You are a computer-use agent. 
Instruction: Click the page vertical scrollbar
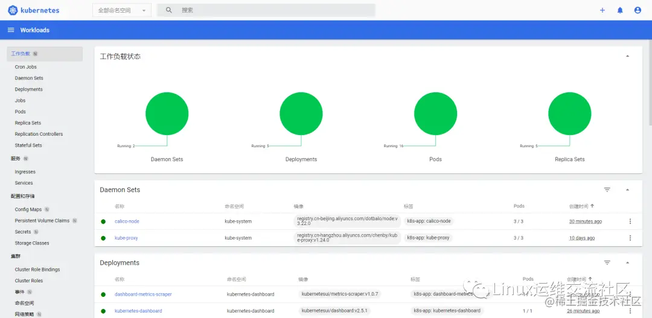[650, 83]
